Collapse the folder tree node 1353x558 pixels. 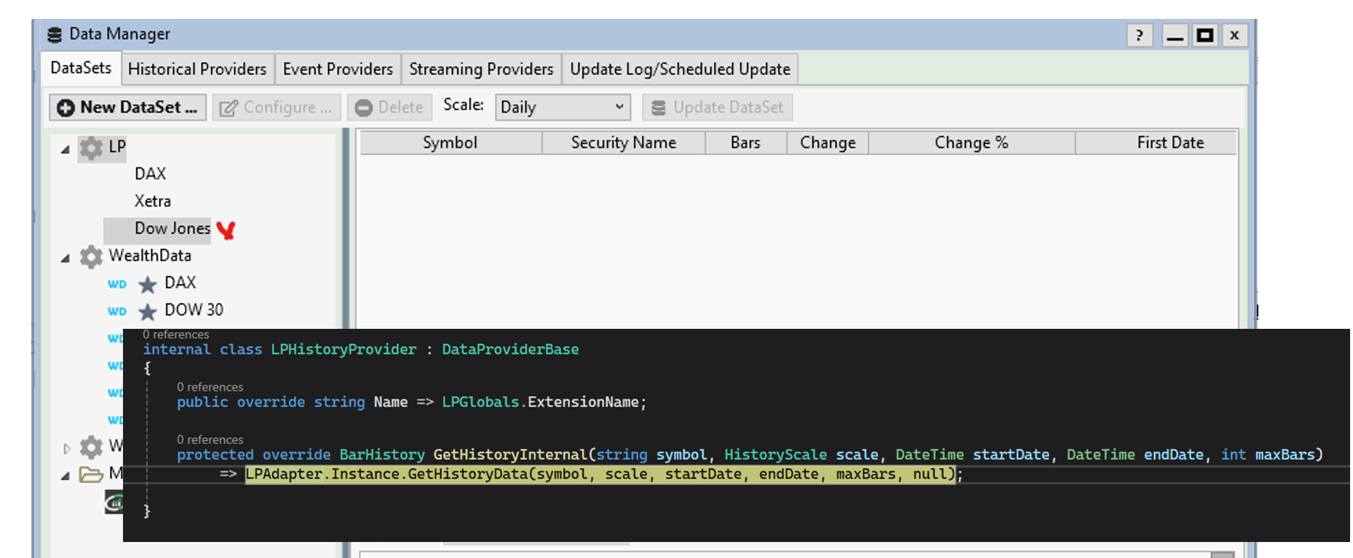[66, 476]
